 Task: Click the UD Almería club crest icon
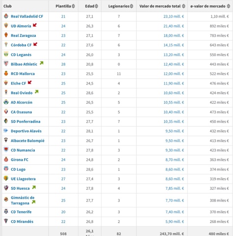coord(6,26)
